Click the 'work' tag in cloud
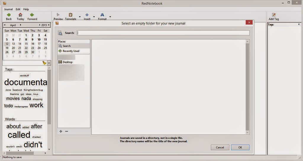303x161 pixels. 36,105
